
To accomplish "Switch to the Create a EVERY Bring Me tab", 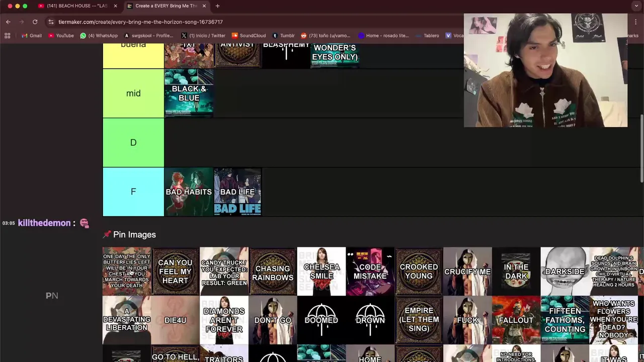I will pyautogui.click(x=166, y=6).
